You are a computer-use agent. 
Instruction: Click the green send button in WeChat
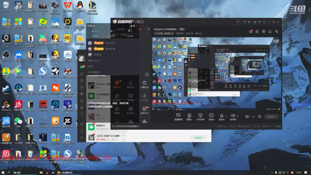(198, 138)
